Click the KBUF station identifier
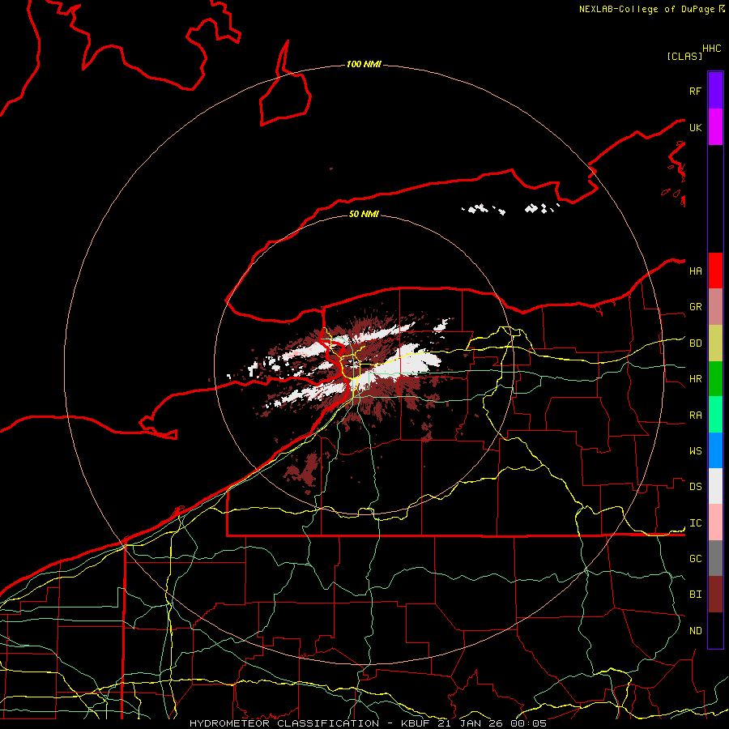 [x=416, y=723]
